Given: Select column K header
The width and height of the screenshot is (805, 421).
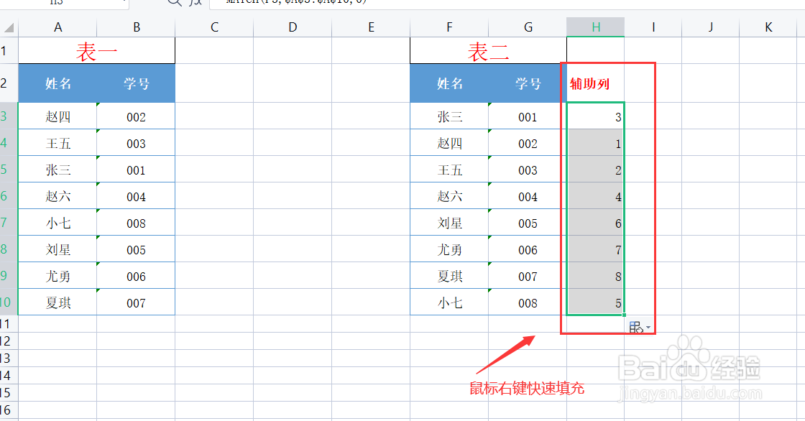Looking at the screenshot, I should [768, 27].
